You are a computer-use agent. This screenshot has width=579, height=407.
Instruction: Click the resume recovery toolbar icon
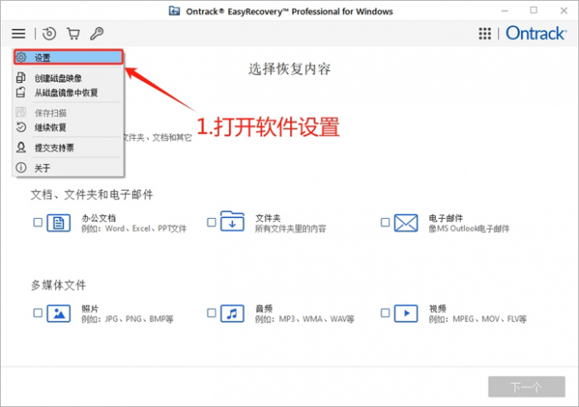pyautogui.click(x=49, y=33)
